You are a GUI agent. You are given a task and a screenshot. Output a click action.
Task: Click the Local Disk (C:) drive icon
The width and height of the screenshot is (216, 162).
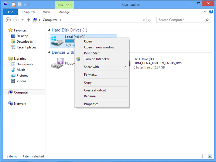tap(57, 41)
